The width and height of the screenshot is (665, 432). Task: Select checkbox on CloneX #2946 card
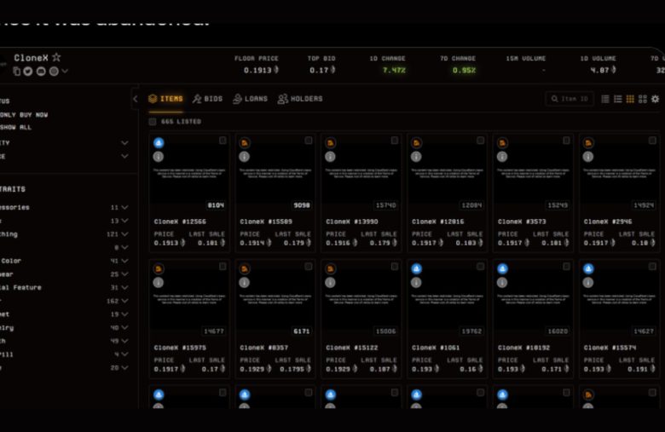pos(652,141)
